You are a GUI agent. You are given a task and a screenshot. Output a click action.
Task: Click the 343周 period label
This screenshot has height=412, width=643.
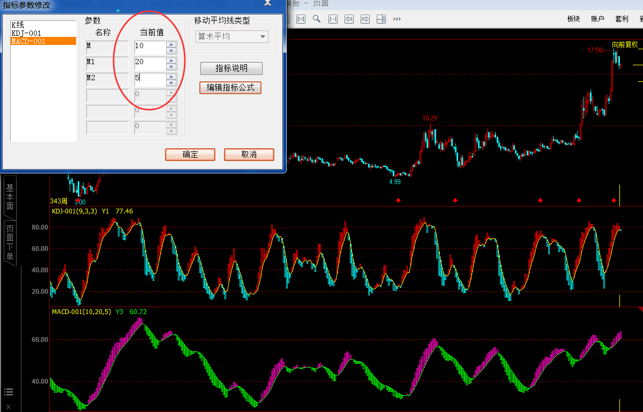click(x=59, y=201)
